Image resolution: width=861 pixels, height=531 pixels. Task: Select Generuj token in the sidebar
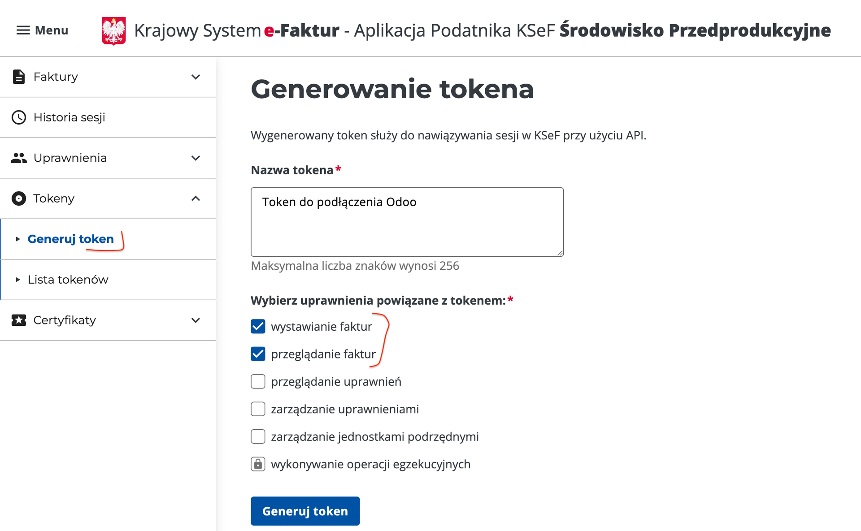70,239
